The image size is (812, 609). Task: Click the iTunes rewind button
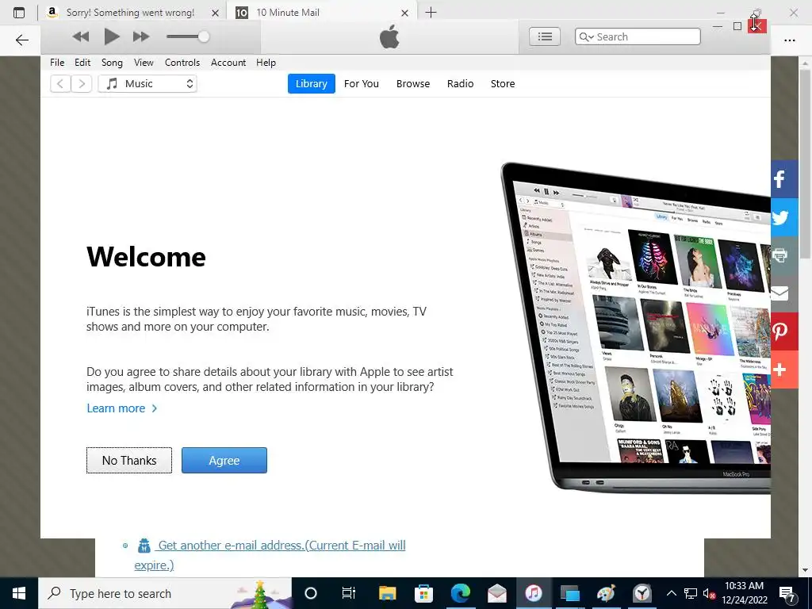(80, 36)
